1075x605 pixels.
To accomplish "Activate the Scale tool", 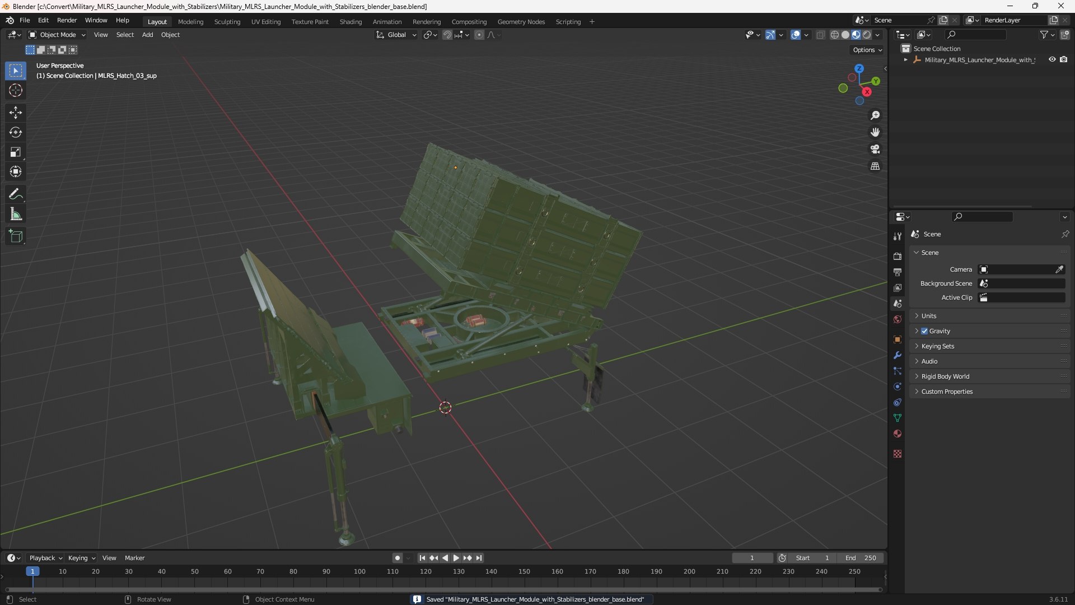I will (16, 152).
